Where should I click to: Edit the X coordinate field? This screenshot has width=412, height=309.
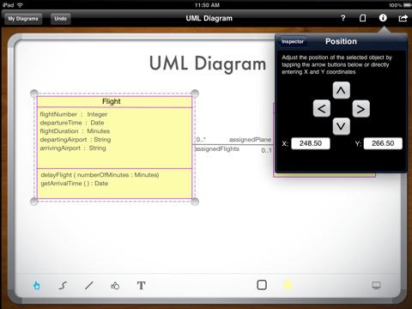311,143
